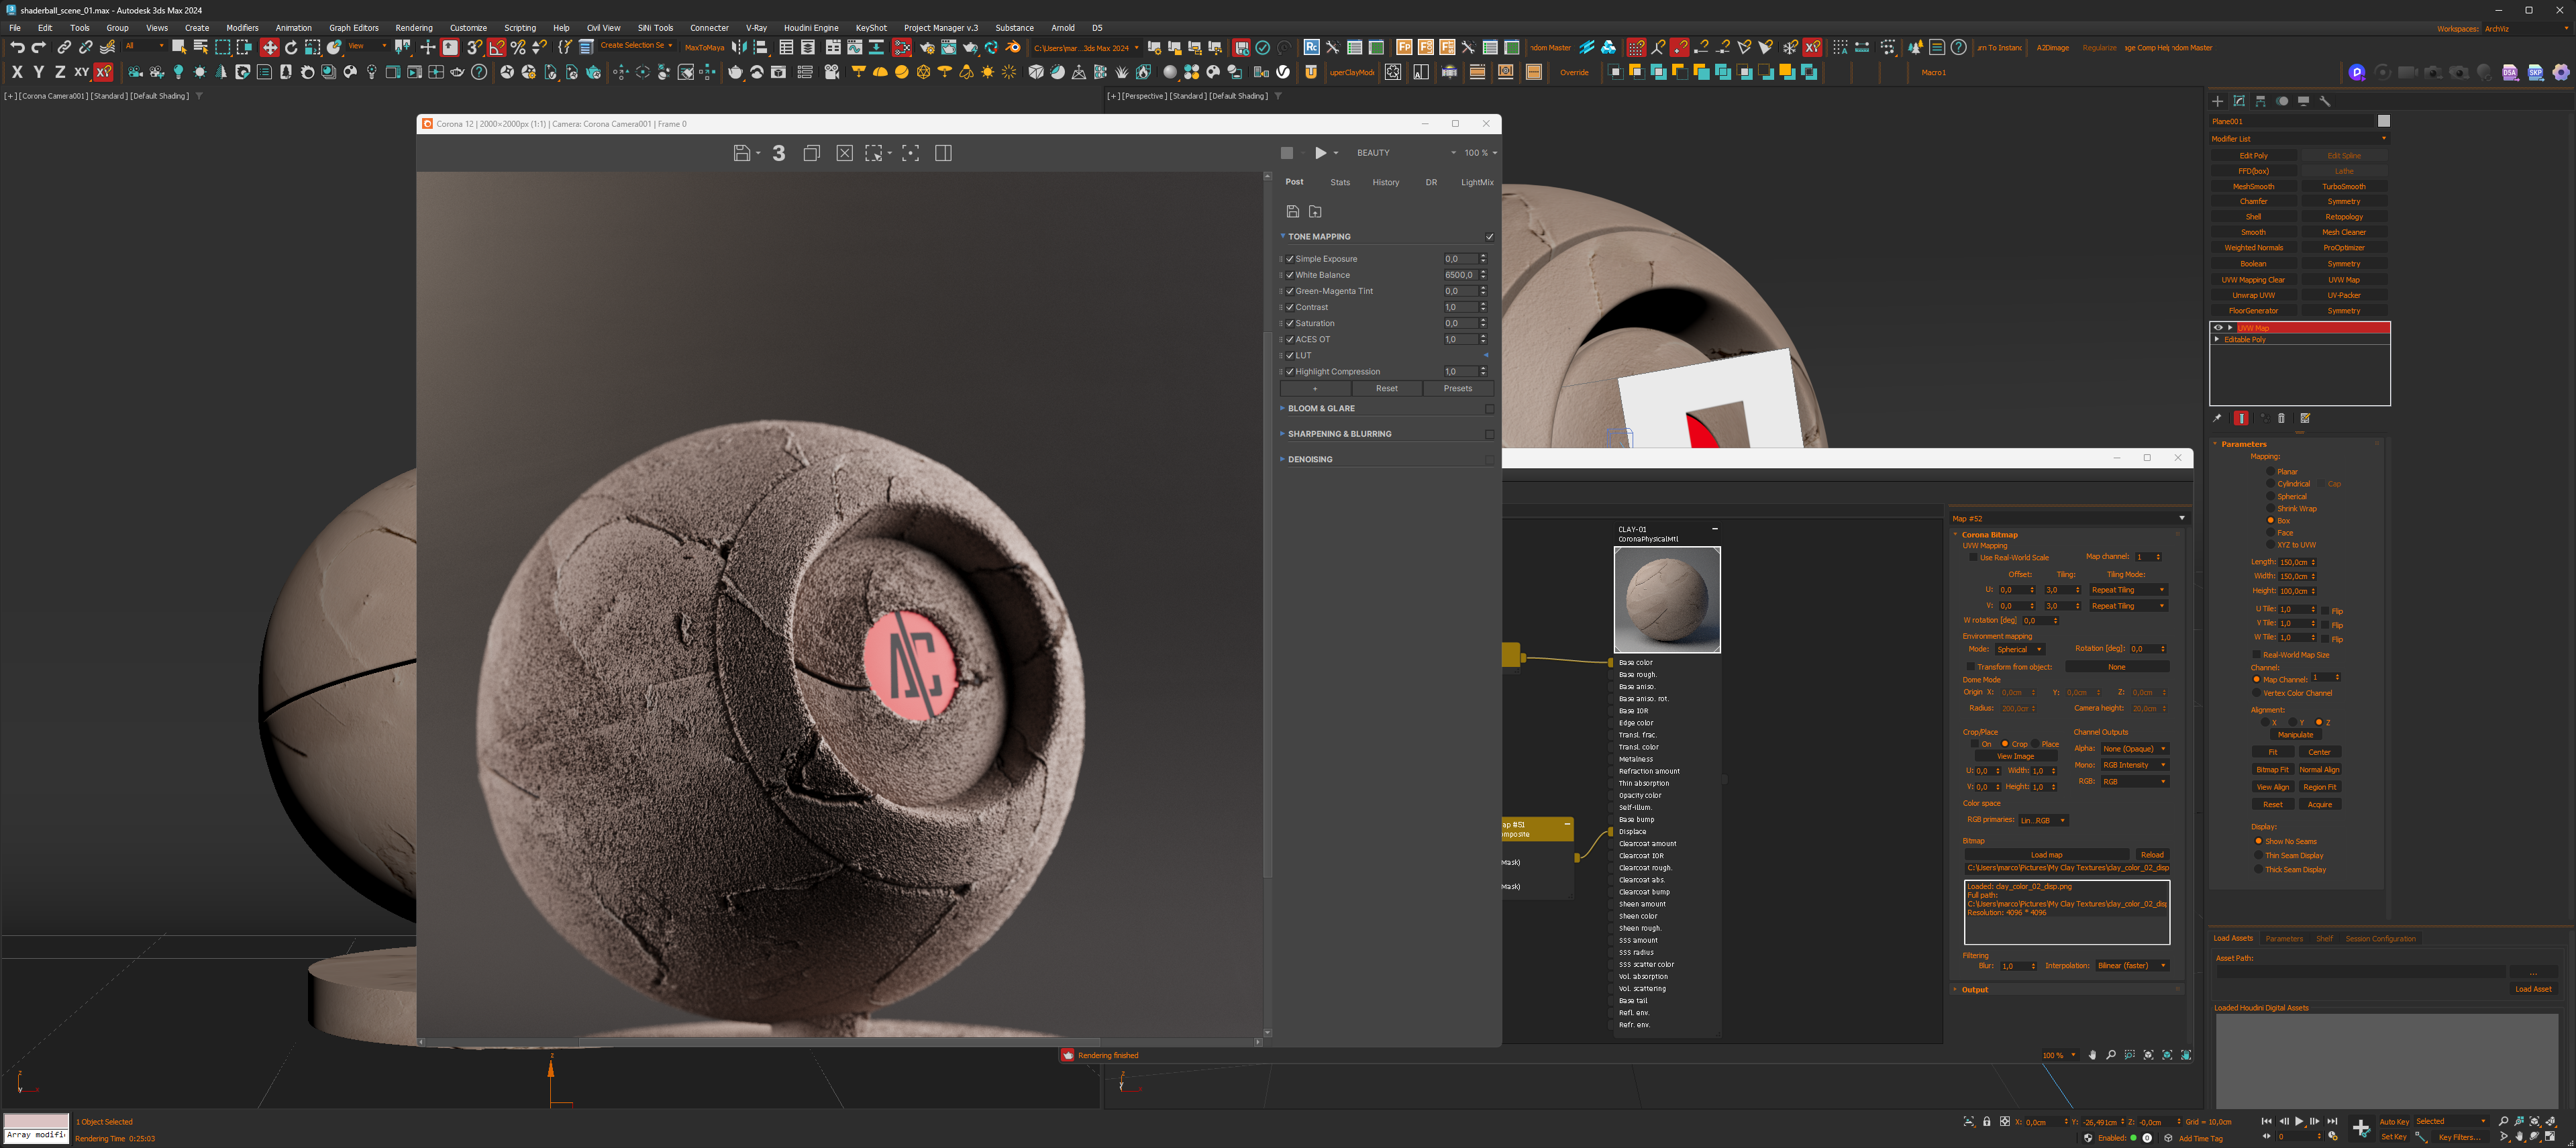Screen dimensions: 2576x1148
Task: Open the Graph Editors menu
Action: tap(354, 28)
